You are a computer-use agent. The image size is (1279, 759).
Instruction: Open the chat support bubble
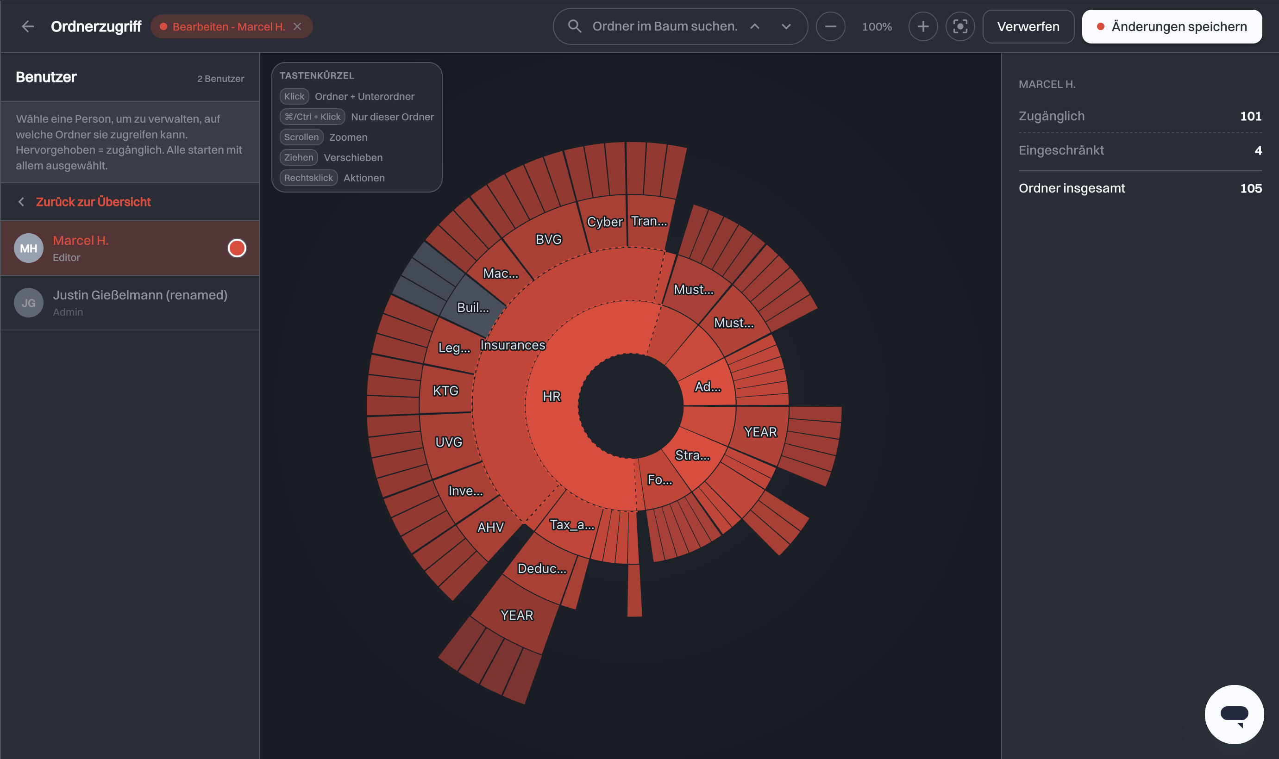point(1234,714)
